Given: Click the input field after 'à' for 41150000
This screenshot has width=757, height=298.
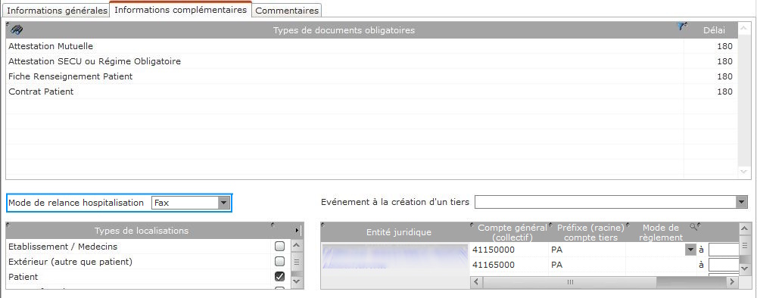Looking at the screenshot, I should pyautogui.click(x=723, y=250).
